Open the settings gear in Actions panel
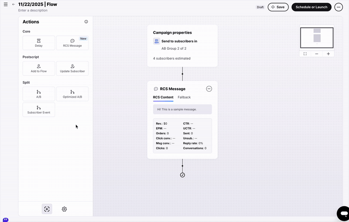 point(64,209)
